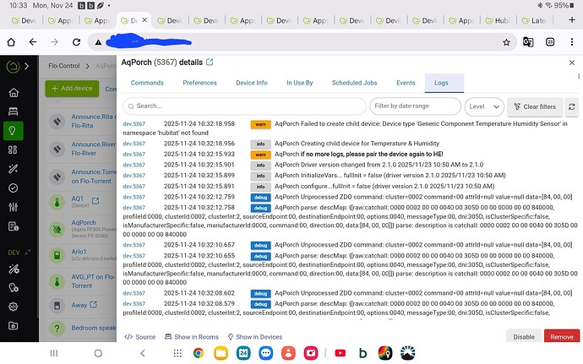Click the Add device button
The width and height of the screenshot is (583, 364).
point(72,89)
